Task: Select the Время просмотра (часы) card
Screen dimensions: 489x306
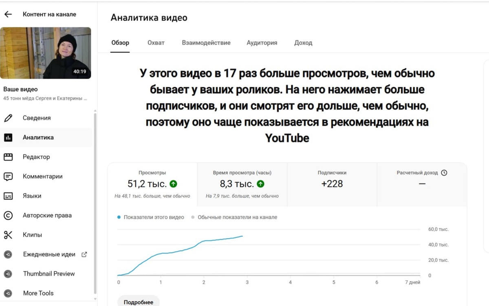Action: [x=242, y=185]
